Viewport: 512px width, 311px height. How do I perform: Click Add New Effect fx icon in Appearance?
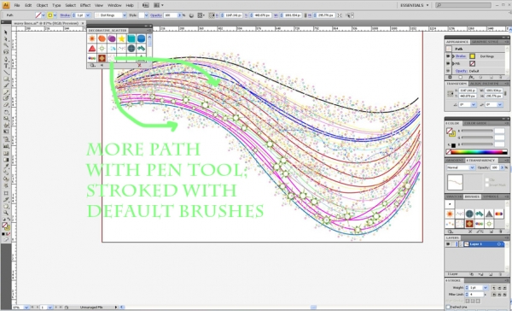point(471,78)
